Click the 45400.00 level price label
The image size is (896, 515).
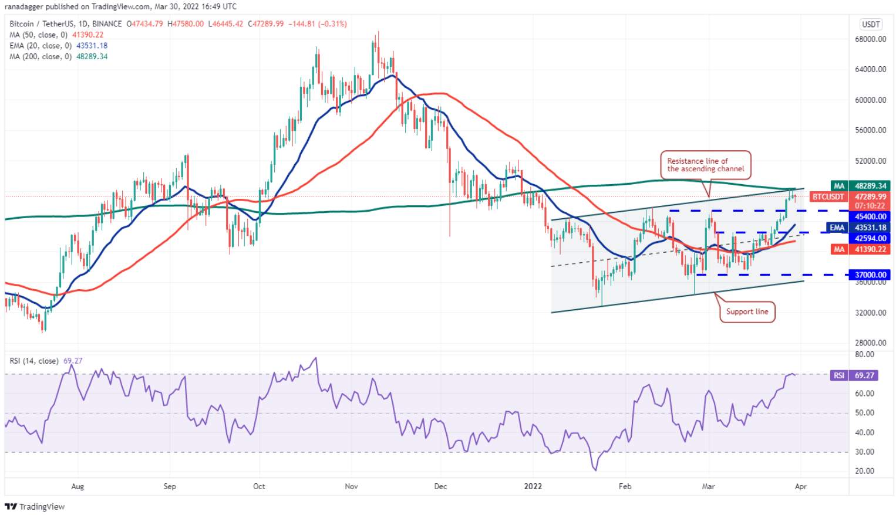(870, 216)
